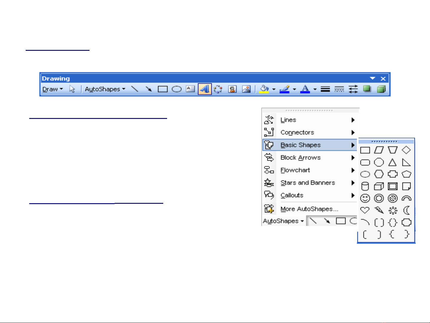The width and height of the screenshot is (430, 323).
Task: Click the Line tool below the AutoShapes menu
Action: point(313,221)
